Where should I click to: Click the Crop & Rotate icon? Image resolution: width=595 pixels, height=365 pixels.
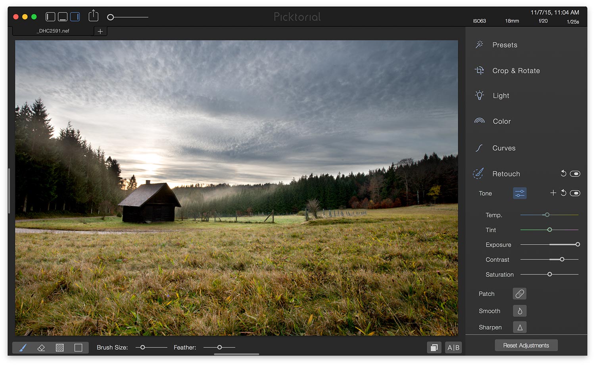[480, 71]
